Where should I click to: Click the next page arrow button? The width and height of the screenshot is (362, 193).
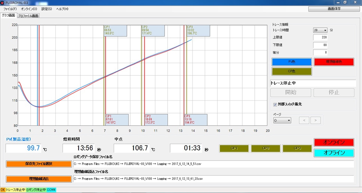point(315,120)
